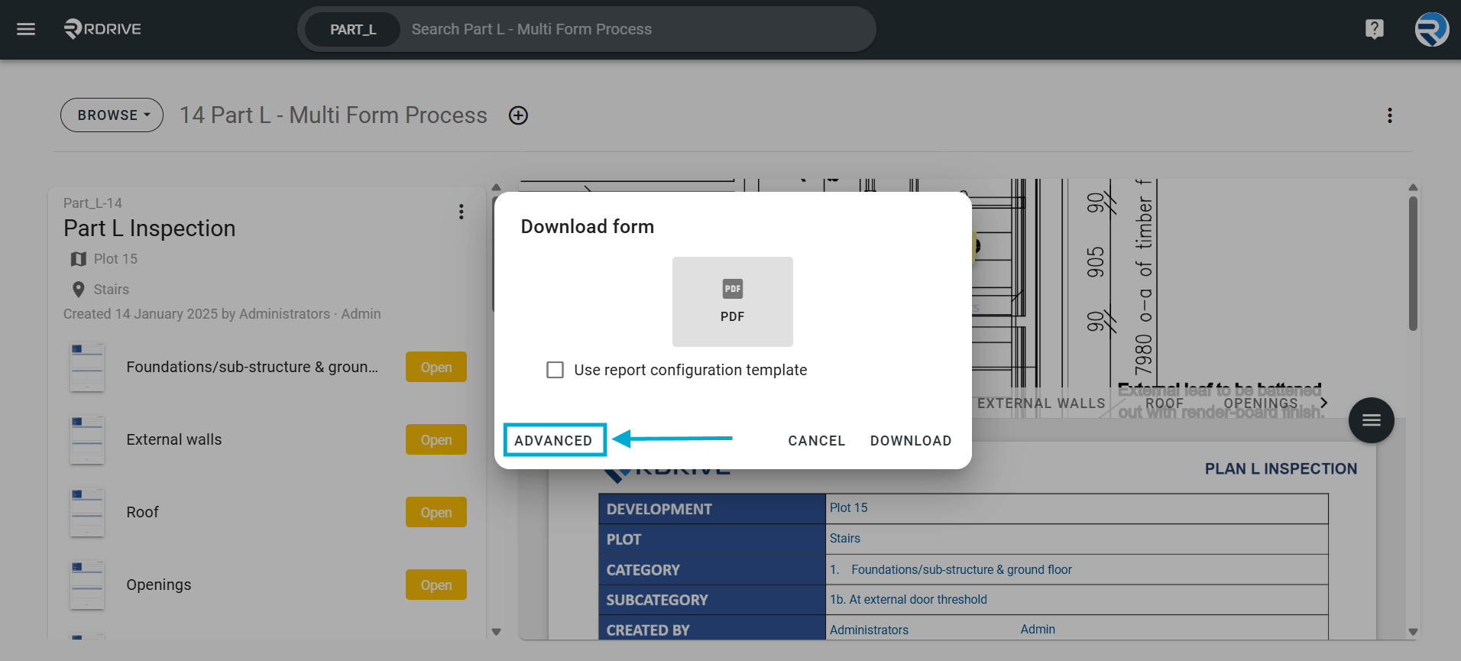Open the page options three-dot menu
The image size is (1461, 661).
[x=1389, y=115]
